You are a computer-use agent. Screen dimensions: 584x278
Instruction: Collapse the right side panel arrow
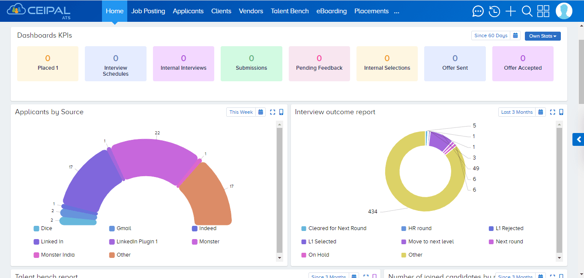point(578,139)
